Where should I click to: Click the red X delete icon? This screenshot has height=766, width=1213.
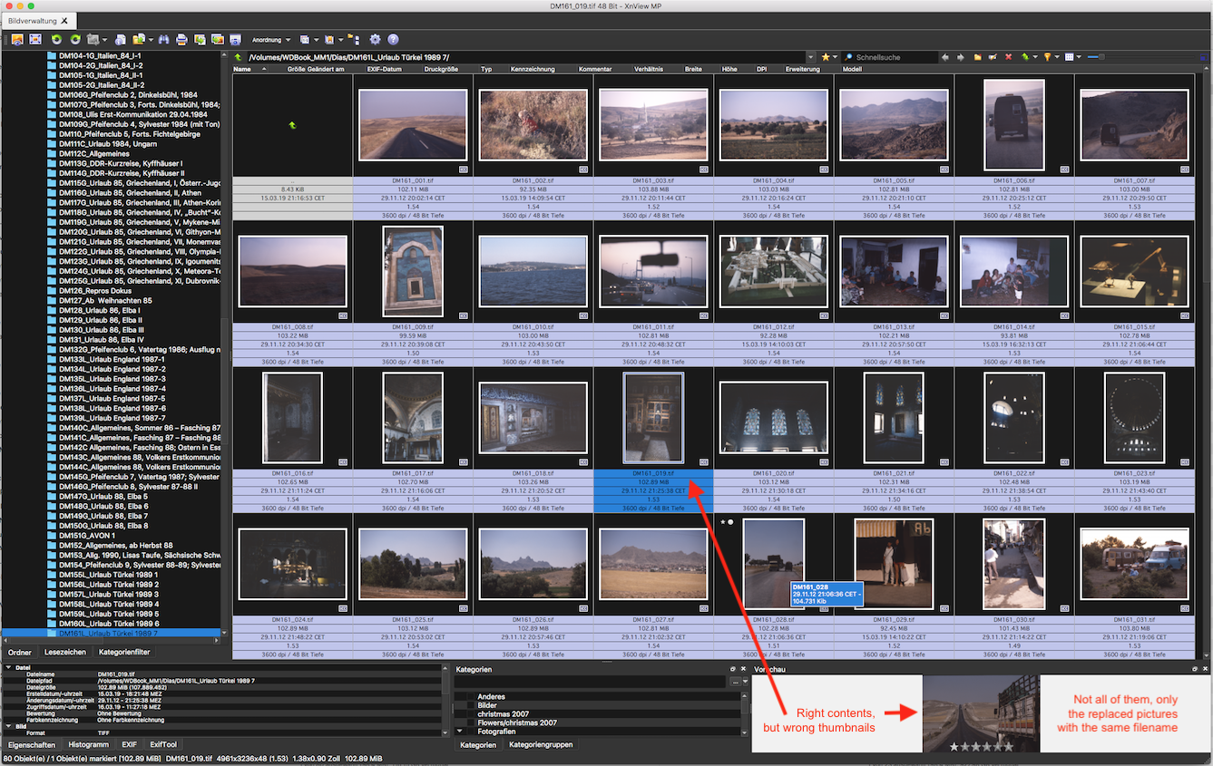pyautogui.click(x=1008, y=57)
